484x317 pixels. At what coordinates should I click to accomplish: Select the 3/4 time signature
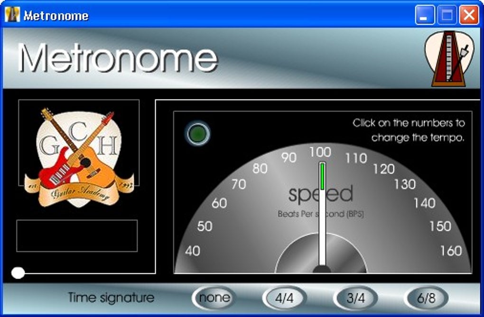pos(355,298)
